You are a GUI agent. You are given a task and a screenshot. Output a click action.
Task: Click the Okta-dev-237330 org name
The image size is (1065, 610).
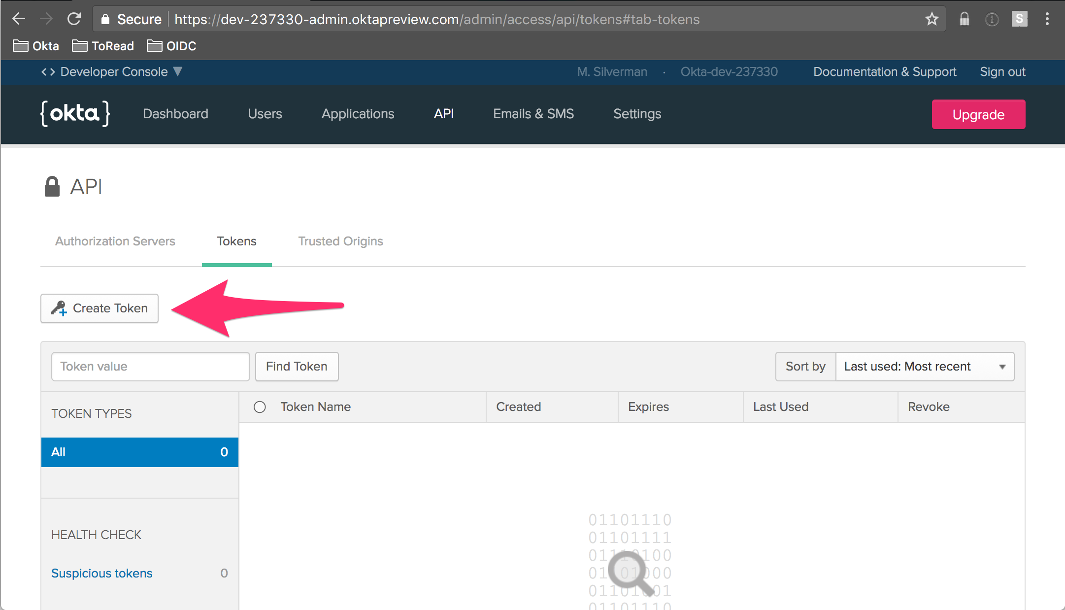[729, 72]
